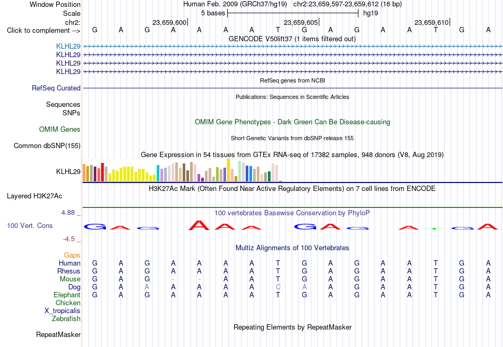Viewport: 503px width, 347px height.
Task: Click the "Layered H3K27Ac" track label
Action: coord(34,196)
